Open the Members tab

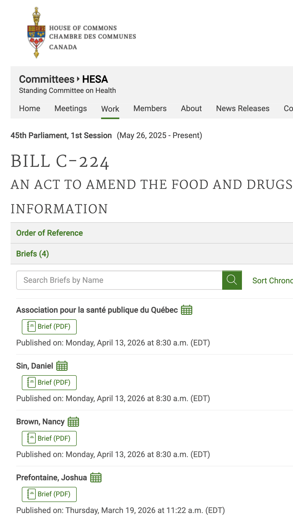pyautogui.click(x=150, y=109)
